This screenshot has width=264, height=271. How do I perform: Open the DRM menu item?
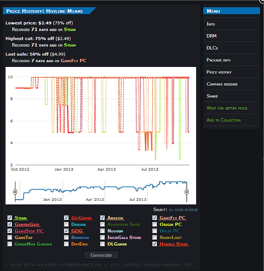[x=232, y=36]
